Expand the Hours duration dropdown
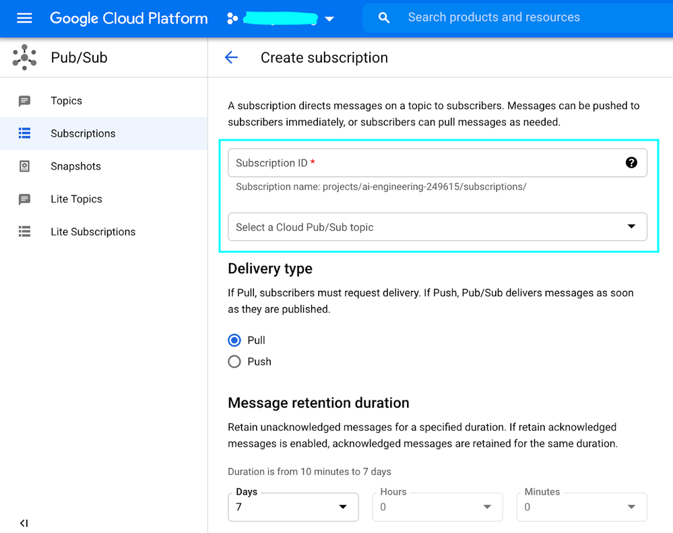Viewport: 673px width, 533px height. click(x=437, y=507)
